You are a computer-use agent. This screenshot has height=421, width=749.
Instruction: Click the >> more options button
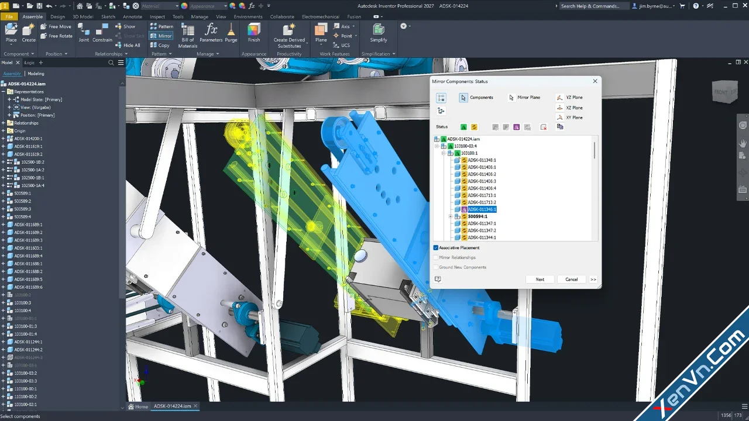593,279
